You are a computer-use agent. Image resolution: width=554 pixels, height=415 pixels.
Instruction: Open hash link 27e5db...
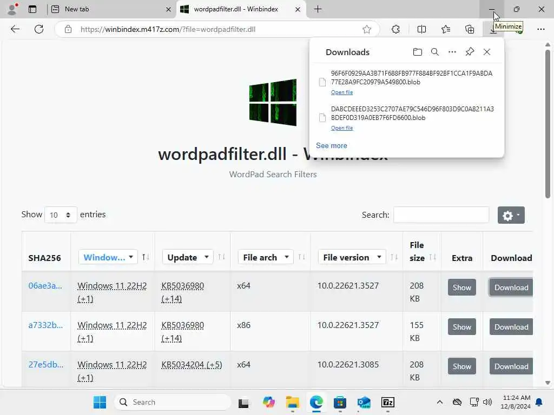coord(46,365)
